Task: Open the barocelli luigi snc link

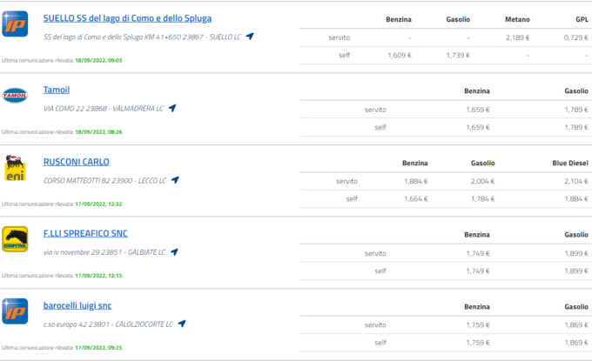Action: pos(77,305)
